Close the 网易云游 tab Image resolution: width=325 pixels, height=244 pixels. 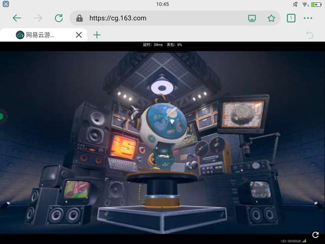point(79,35)
